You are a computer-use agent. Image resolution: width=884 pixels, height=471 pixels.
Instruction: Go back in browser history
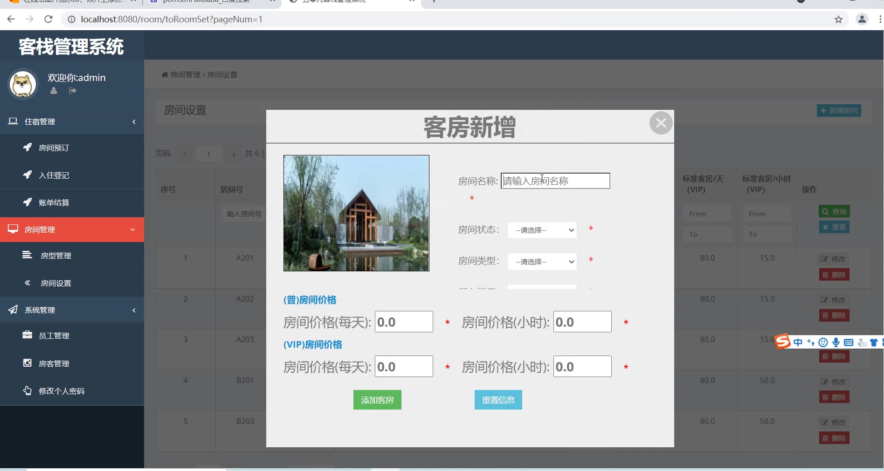[x=11, y=19]
